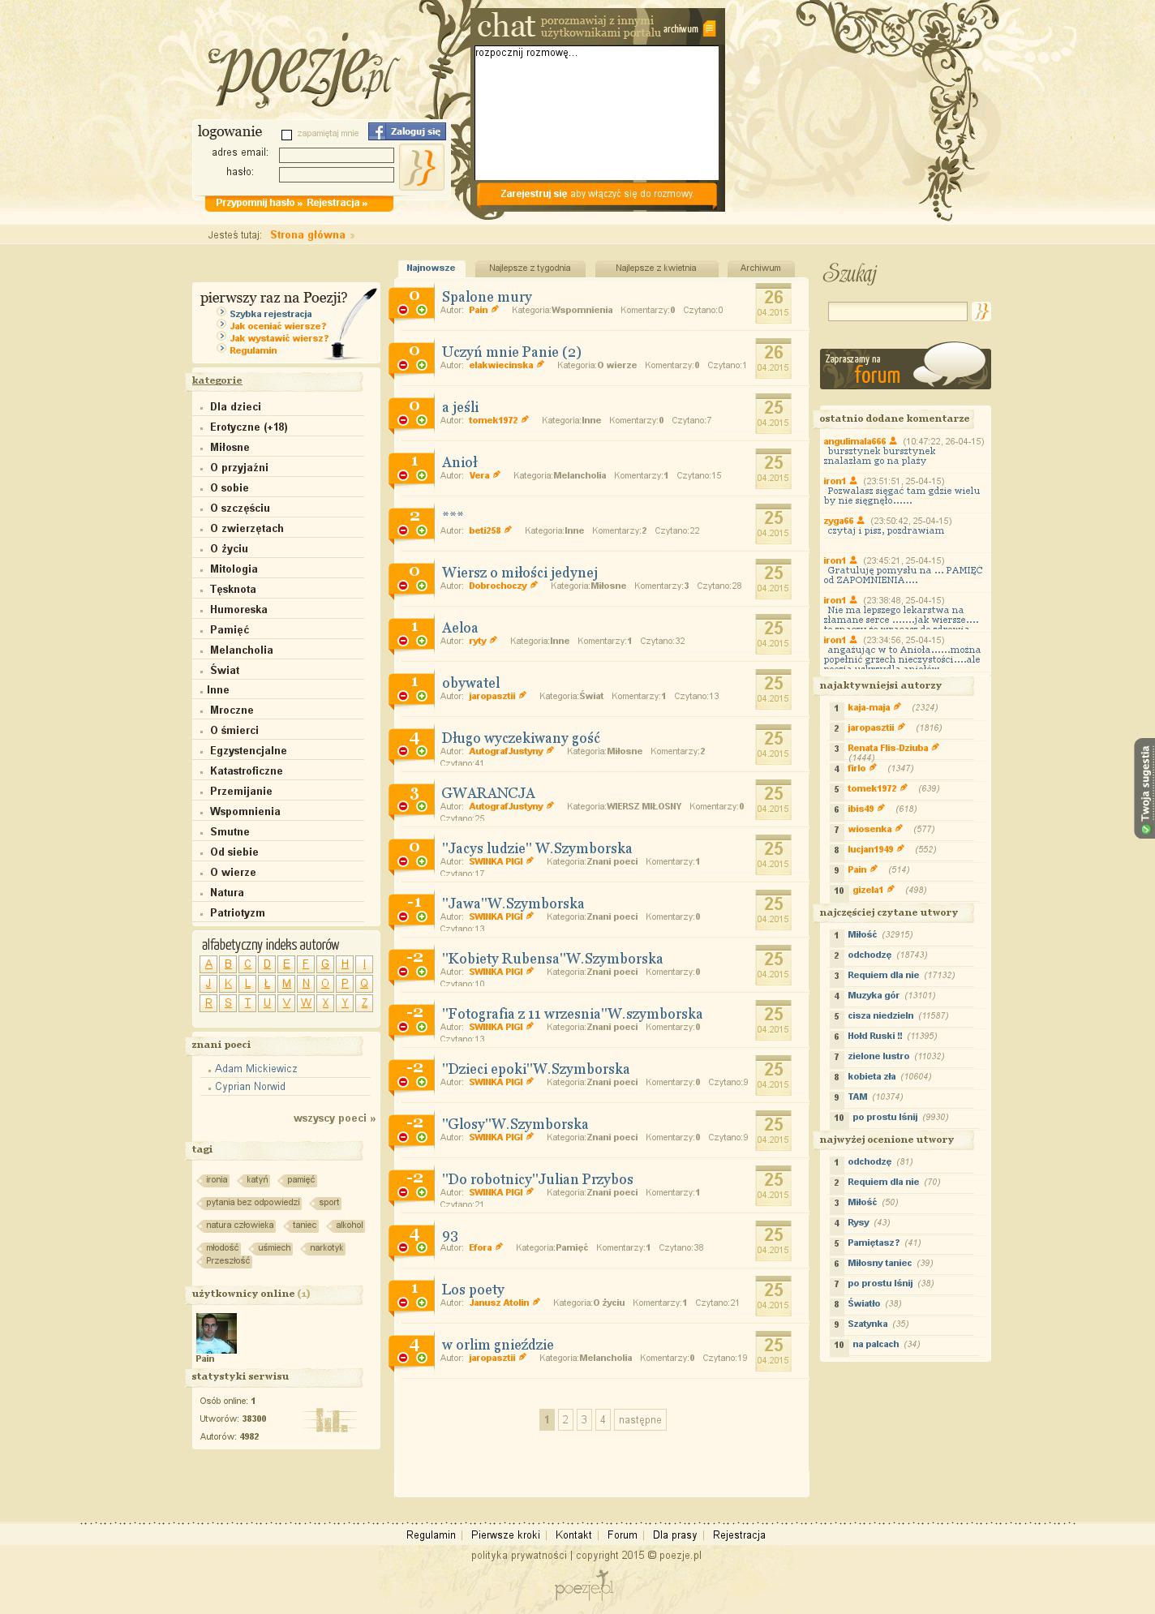Viewport: 1155px width, 1614px height.
Task: Click the chat archive notes icon
Action: tap(709, 29)
